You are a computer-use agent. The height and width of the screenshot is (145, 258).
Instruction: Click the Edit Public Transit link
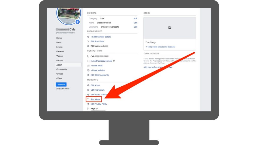[99, 95]
